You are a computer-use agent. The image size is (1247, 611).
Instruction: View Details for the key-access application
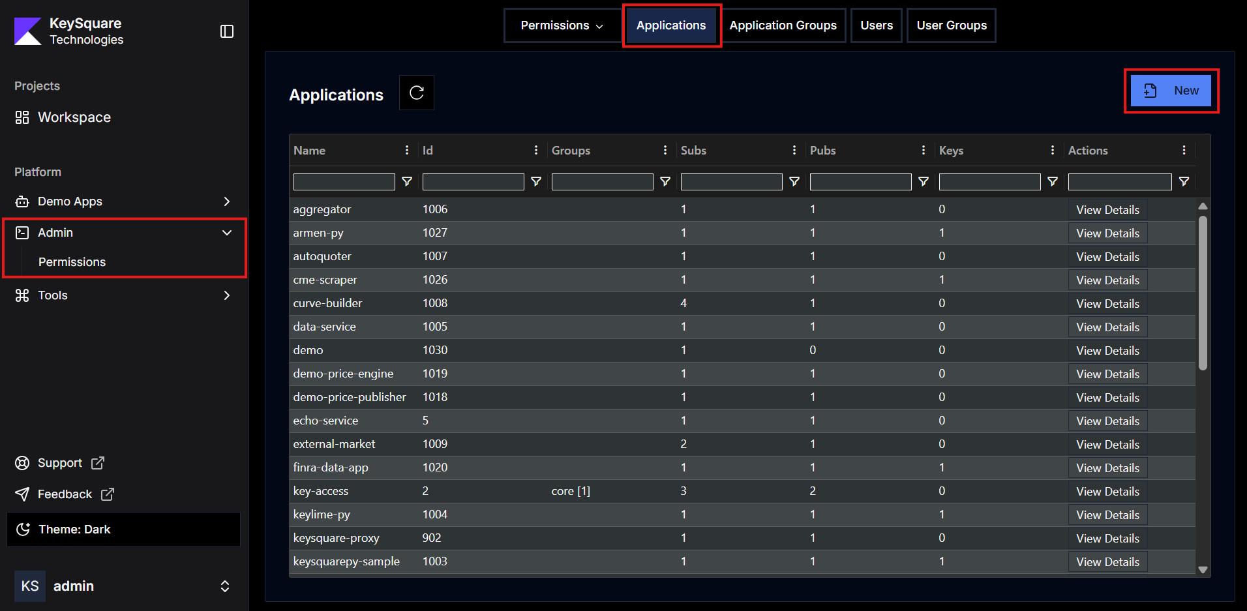[1107, 492]
